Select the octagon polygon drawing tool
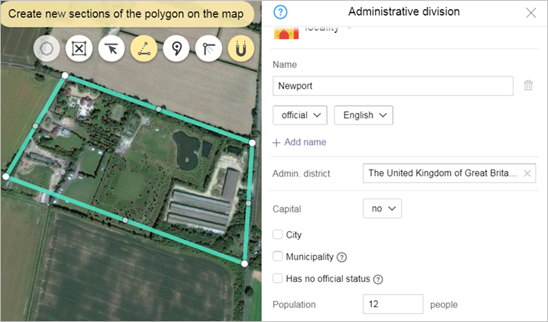548x322 pixels. [x=48, y=49]
